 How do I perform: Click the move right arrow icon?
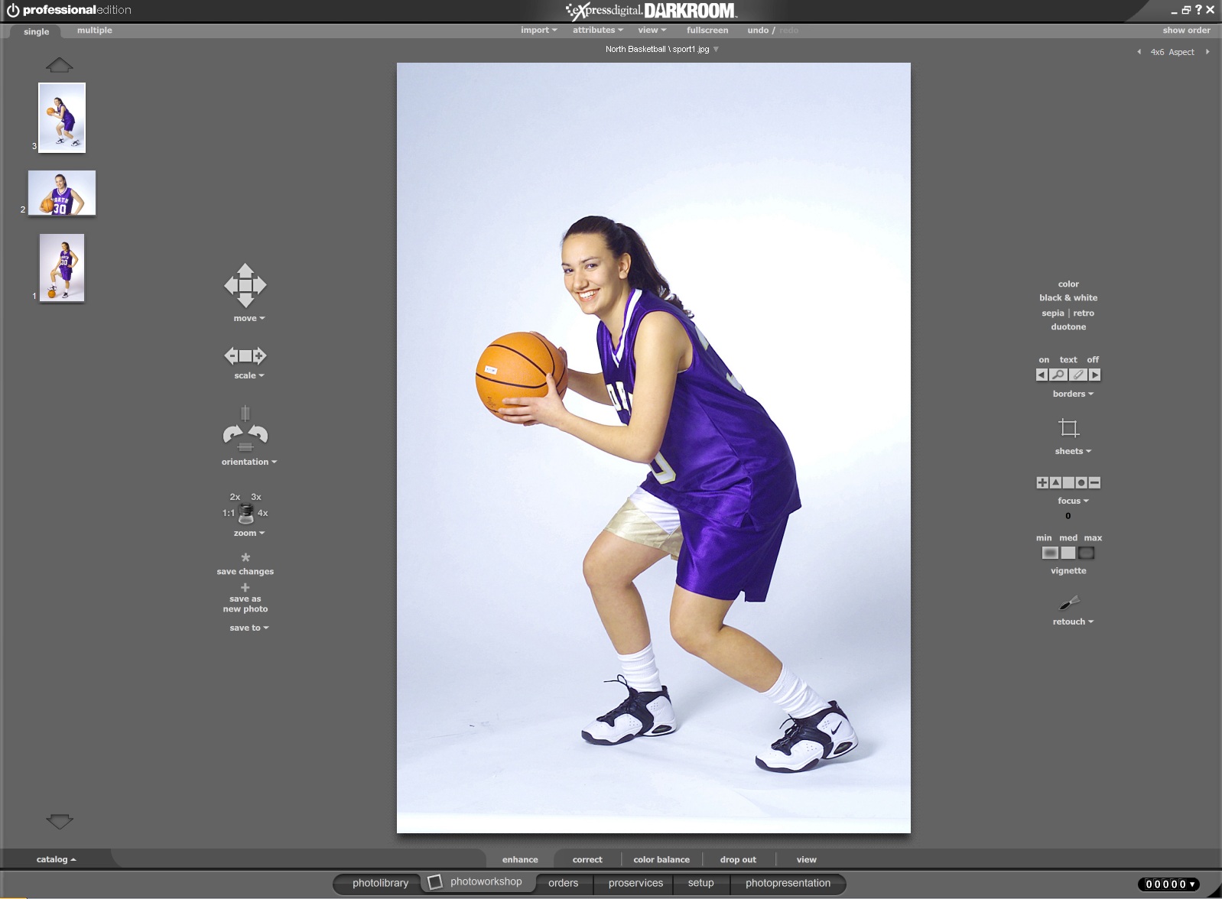coord(260,286)
